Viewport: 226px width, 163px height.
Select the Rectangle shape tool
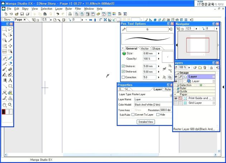pyautogui.click(x=10, y=86)
